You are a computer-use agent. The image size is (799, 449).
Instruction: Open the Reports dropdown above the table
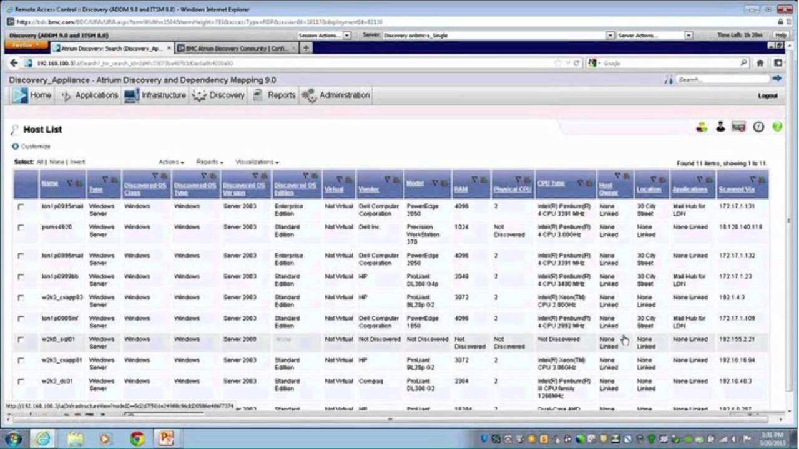coord(209,162)
